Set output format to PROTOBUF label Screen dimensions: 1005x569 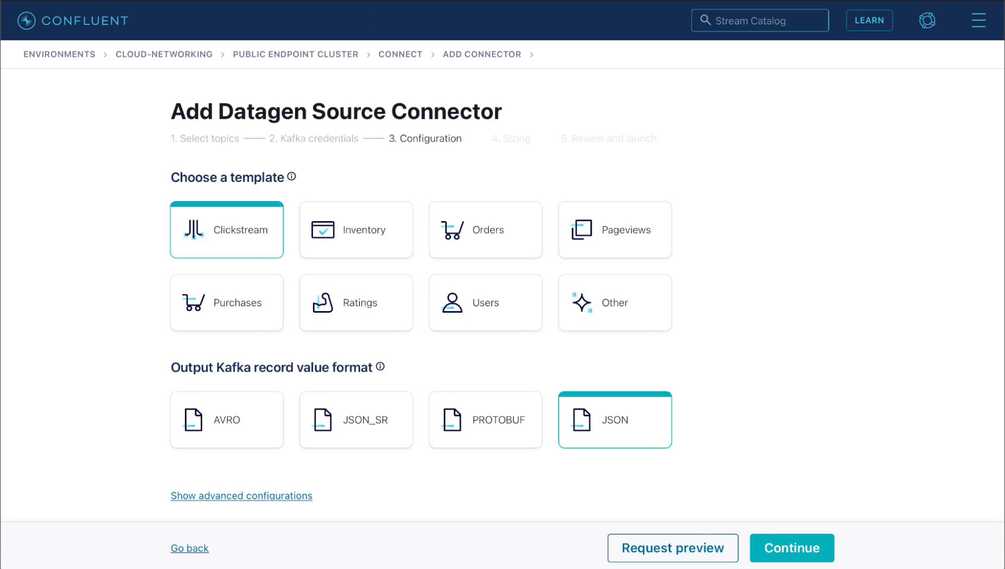[498, 420]
